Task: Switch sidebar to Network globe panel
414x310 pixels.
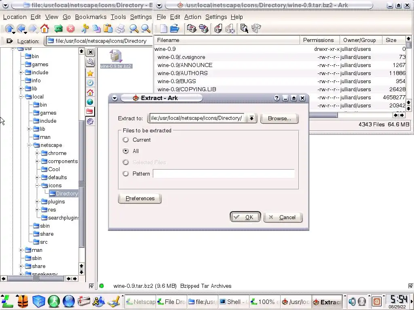Action: [x=90, y=102]
